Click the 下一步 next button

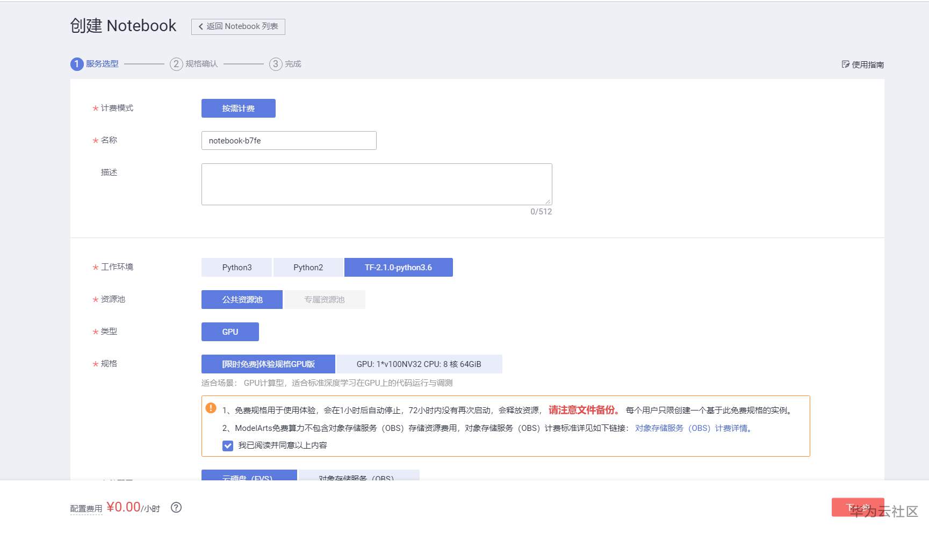[x=858, y=507]
